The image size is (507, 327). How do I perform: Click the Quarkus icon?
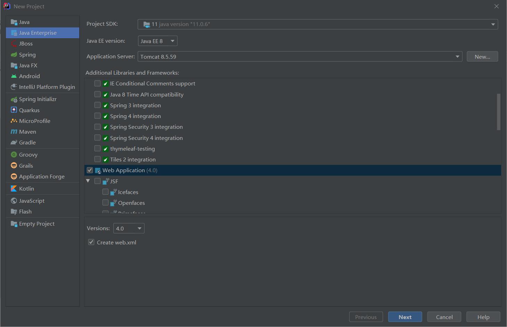[x=14, y=110]
